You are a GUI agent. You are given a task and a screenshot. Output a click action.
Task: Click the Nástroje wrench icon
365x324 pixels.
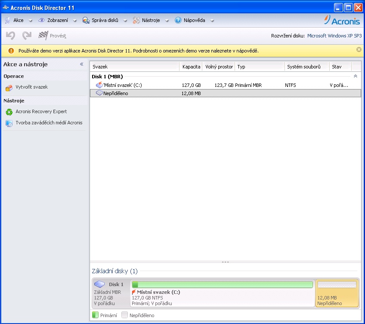click(136, 20)
